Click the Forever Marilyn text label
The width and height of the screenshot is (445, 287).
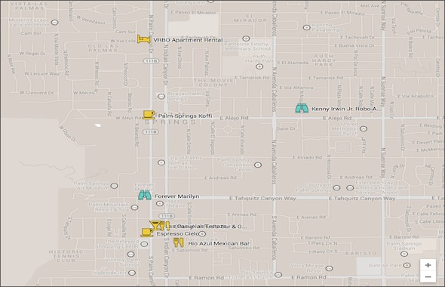(176, 196)
